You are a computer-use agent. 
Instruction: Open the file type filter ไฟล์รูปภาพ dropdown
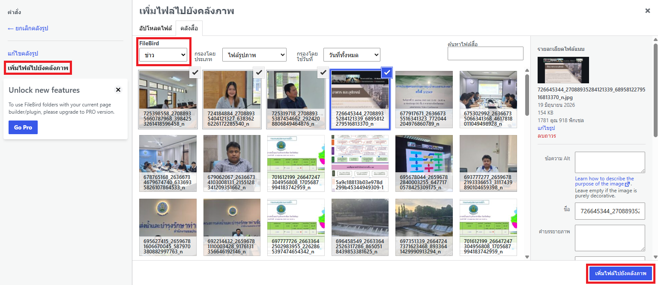tap(254, 55)
